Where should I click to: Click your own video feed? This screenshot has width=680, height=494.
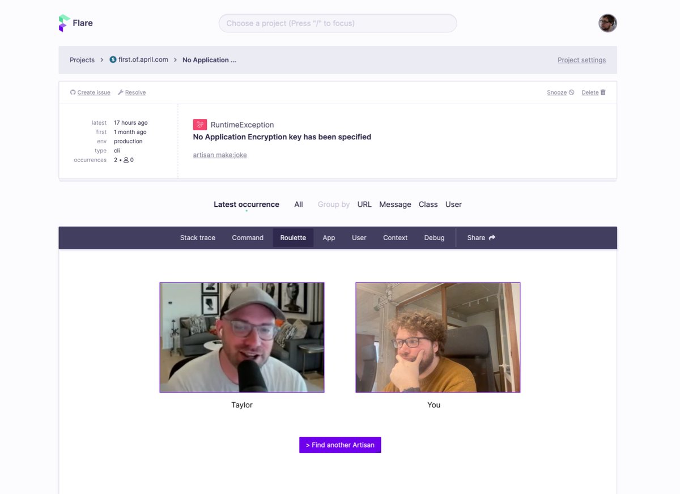click(438, 338)
